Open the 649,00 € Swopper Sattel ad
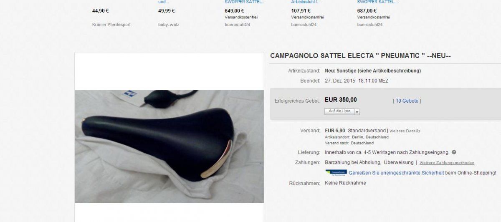The width and height of the screenshot is (501, 222). [x=245, y=2]
